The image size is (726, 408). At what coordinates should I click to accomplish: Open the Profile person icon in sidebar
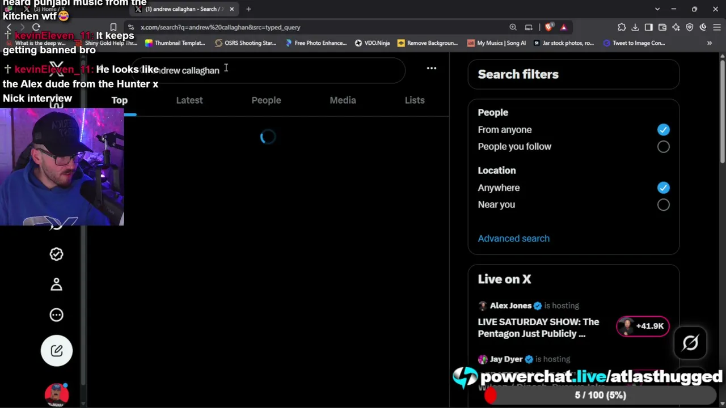(56, 284)
